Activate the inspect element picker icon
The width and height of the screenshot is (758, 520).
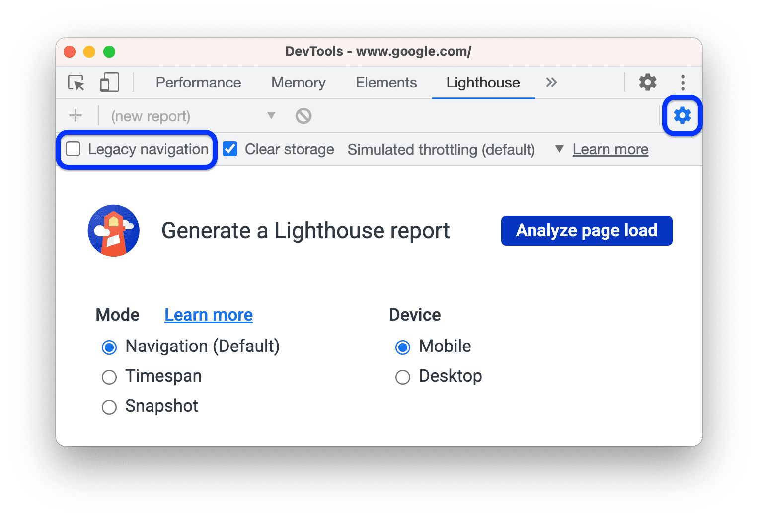[x=76, y=83]
